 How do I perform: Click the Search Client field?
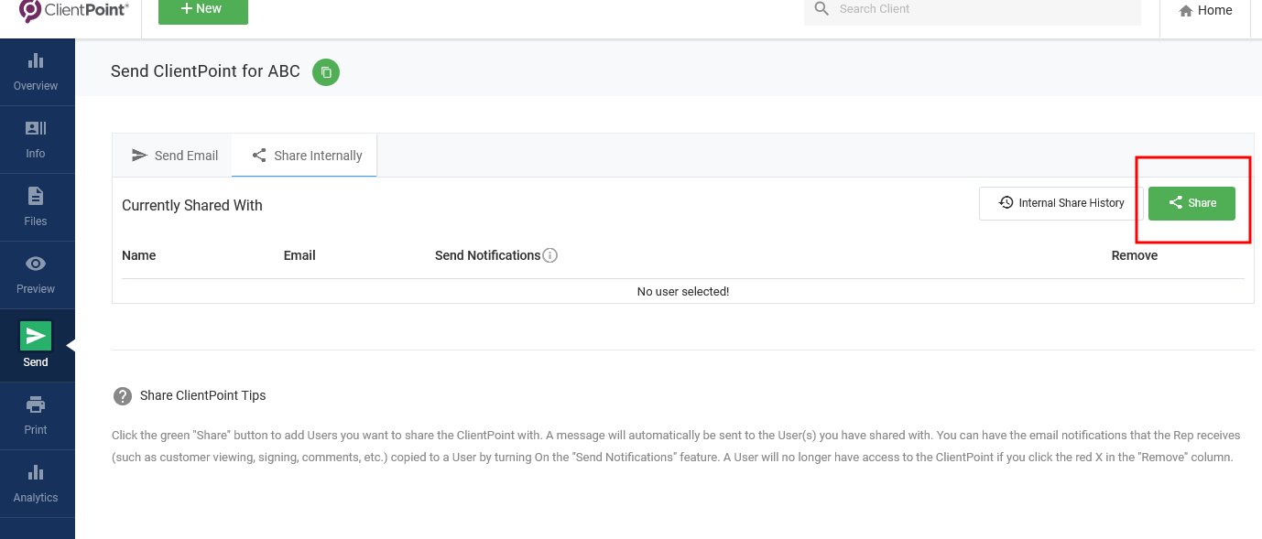(x=973, y=10)
